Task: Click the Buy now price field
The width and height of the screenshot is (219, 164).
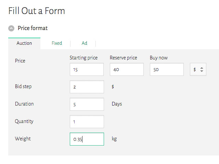Action: [x=167, y=69]
